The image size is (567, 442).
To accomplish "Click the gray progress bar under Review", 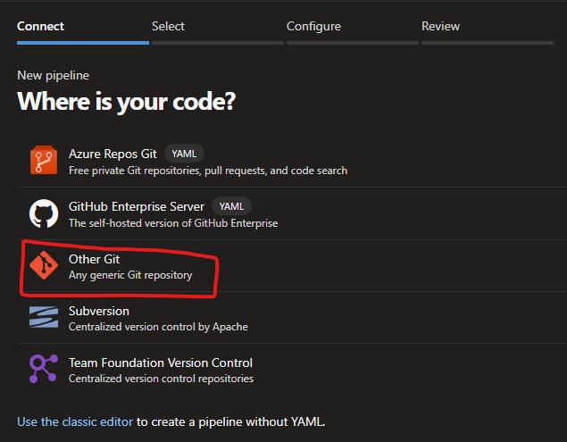I will pos(488,43).
